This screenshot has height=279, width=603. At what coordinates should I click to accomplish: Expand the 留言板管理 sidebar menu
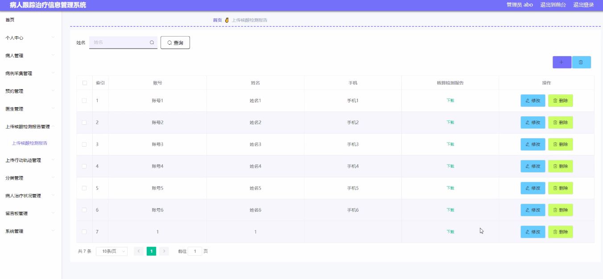(30, 213)
